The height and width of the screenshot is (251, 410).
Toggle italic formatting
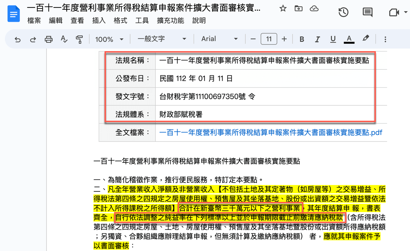point(317,39)
